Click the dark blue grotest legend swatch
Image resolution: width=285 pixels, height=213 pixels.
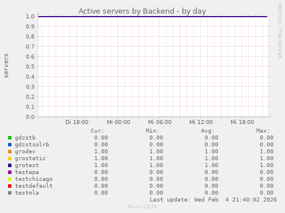pyautogui.click(x=10, y=165)
